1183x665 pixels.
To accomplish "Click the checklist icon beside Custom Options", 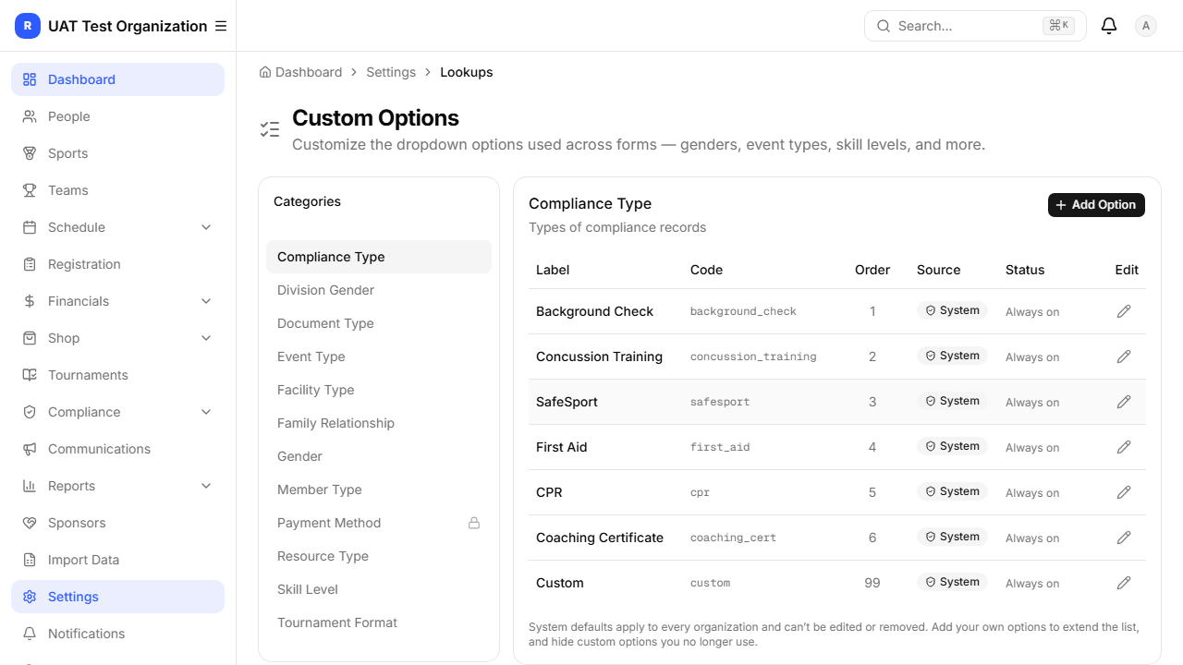I will pyautogui.click(x=270, y=129).
